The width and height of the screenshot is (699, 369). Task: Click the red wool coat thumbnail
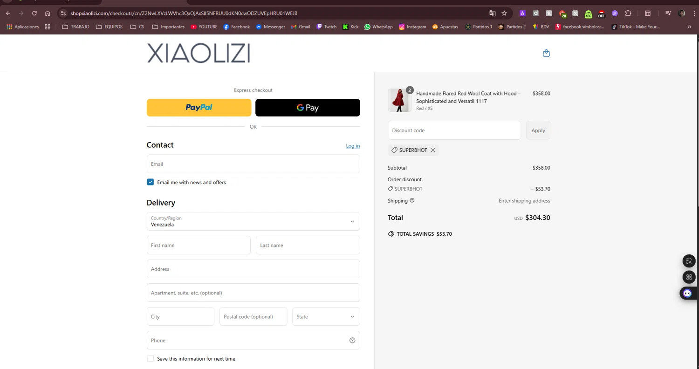[x=399, y=100]
